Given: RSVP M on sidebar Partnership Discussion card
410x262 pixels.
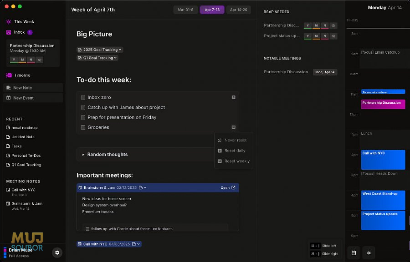Looking at the screenshot, I should (22, 60).
